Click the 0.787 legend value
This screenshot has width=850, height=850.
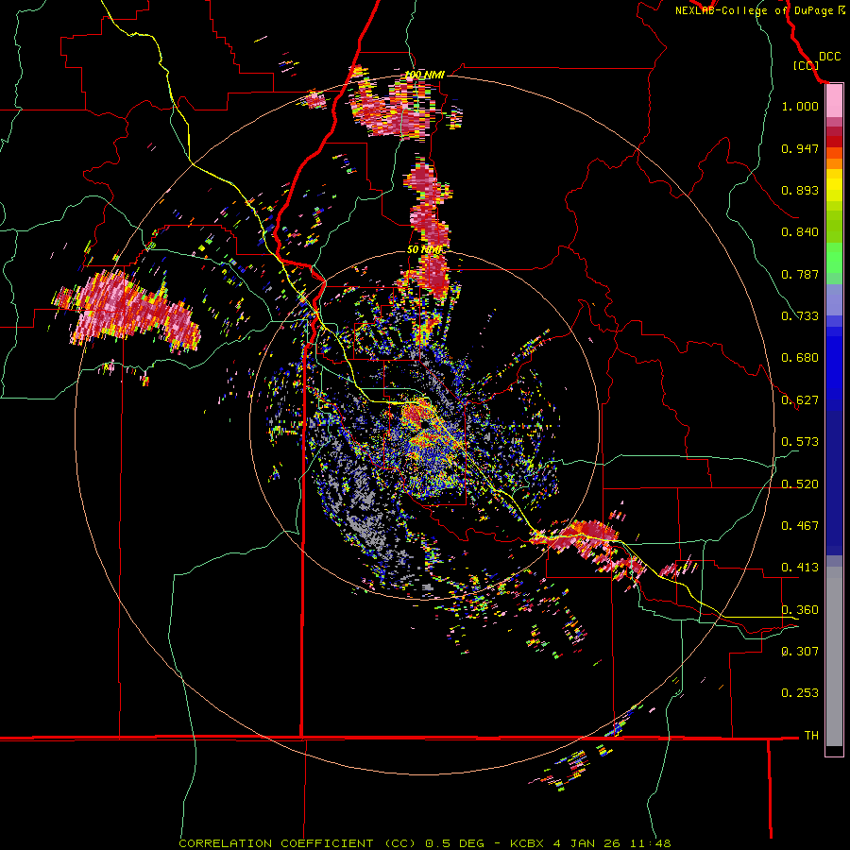[x=800, y=274]
